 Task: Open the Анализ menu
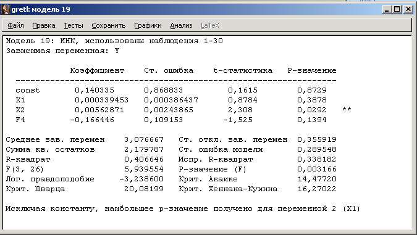[x=181, y=25]
